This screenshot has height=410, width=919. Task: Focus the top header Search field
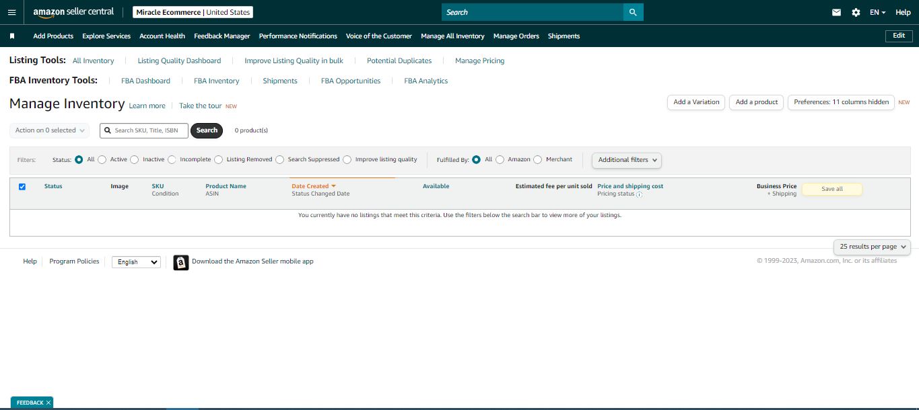click(533, 12)
